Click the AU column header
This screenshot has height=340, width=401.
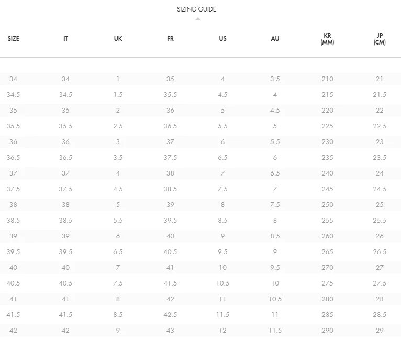(275, 39)
